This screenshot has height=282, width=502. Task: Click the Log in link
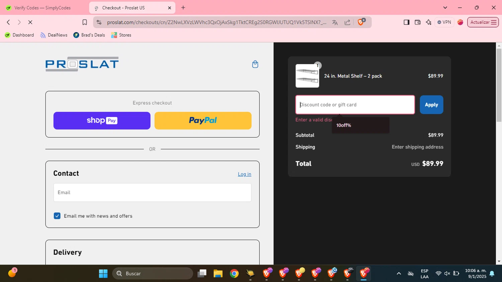click(244, 174)
